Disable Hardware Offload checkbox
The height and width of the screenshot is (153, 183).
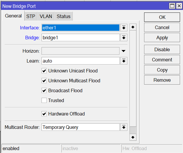coord(44,114)
